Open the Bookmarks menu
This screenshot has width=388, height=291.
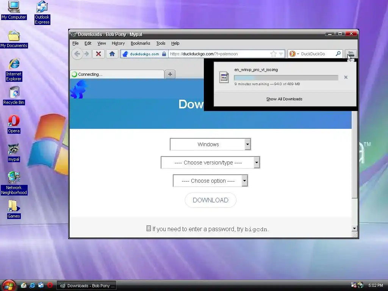[x=140, y=43]
